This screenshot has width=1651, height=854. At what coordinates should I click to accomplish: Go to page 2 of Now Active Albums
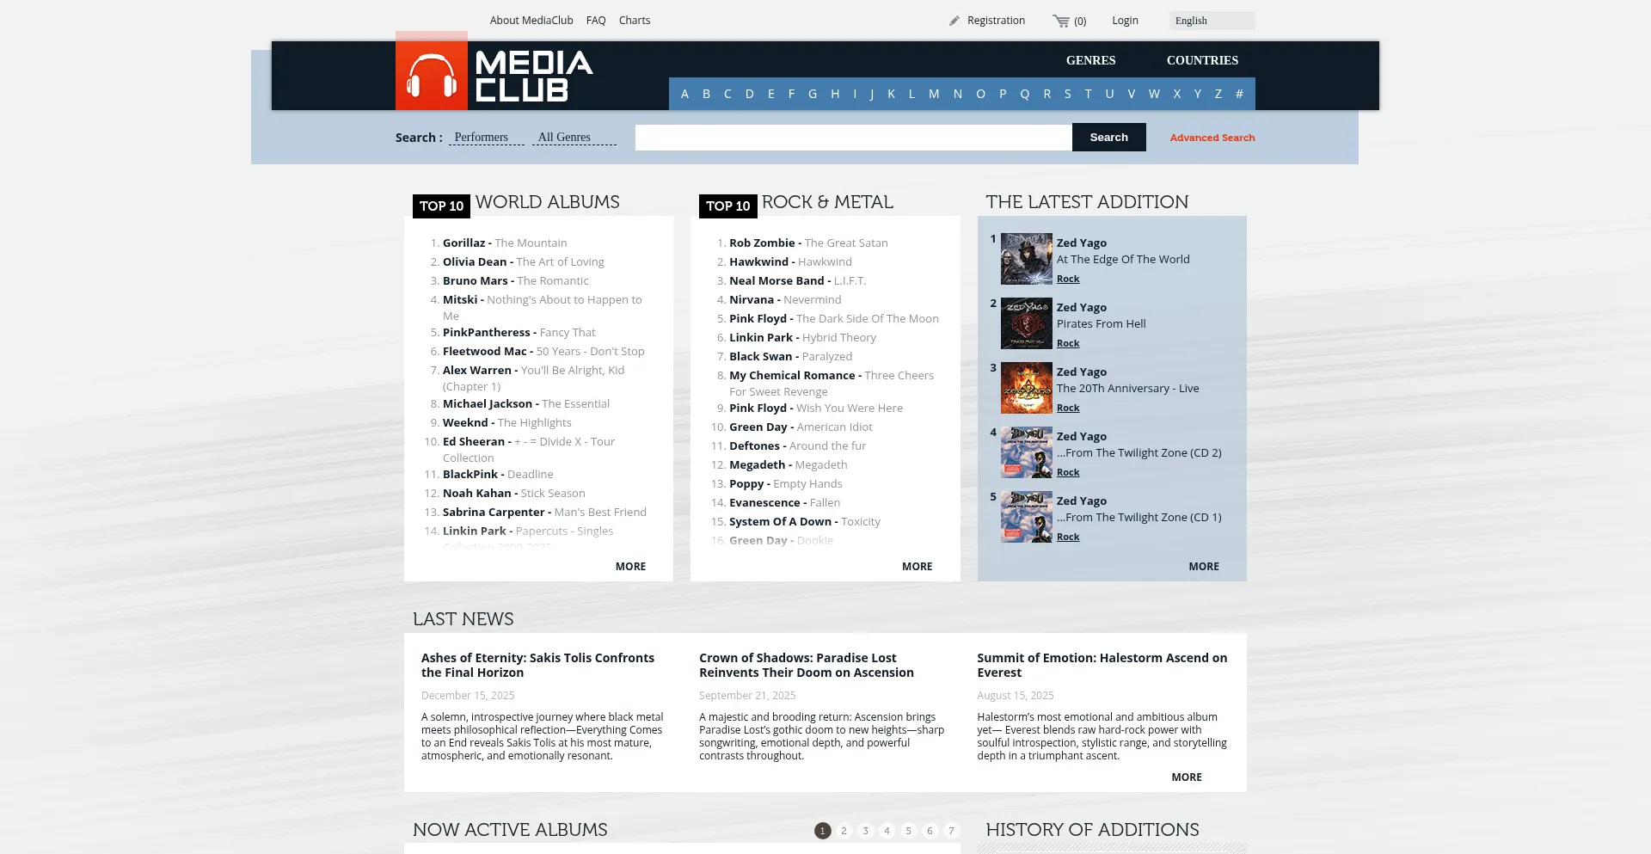844,831
